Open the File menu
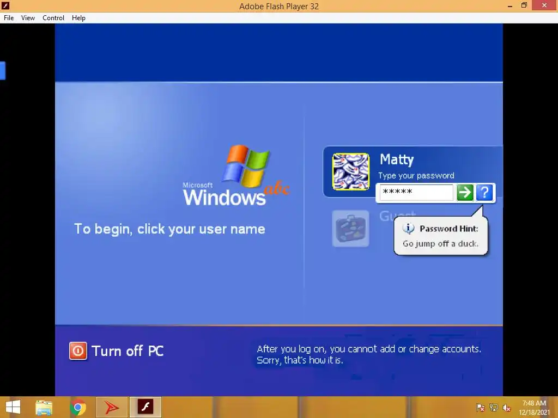The image size is (558, 418). coord(9,18)
